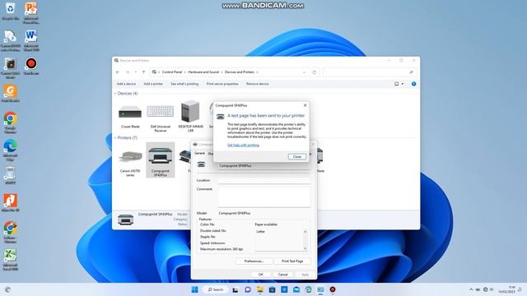
Task: Click the Devices and Printers search box
Action: click(370, 72)
